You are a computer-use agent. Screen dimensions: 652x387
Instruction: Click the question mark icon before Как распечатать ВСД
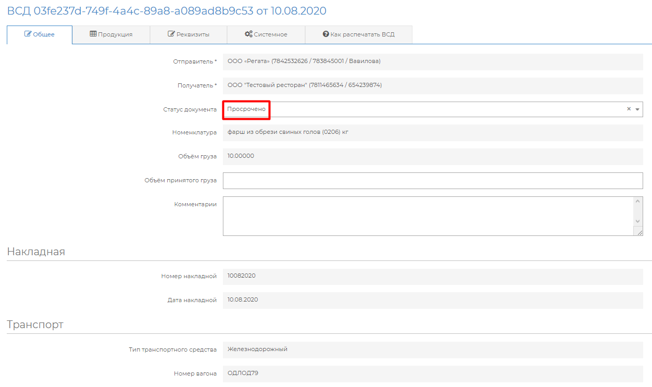click(326, 34)
